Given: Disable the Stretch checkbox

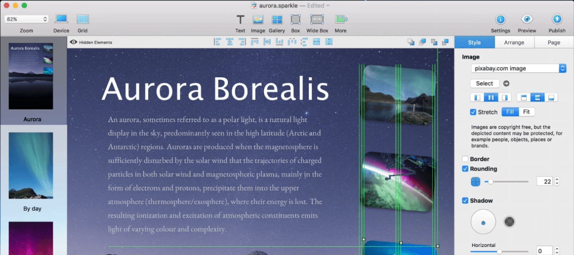Looking at the screenshot, I should (x=473, y=112).
